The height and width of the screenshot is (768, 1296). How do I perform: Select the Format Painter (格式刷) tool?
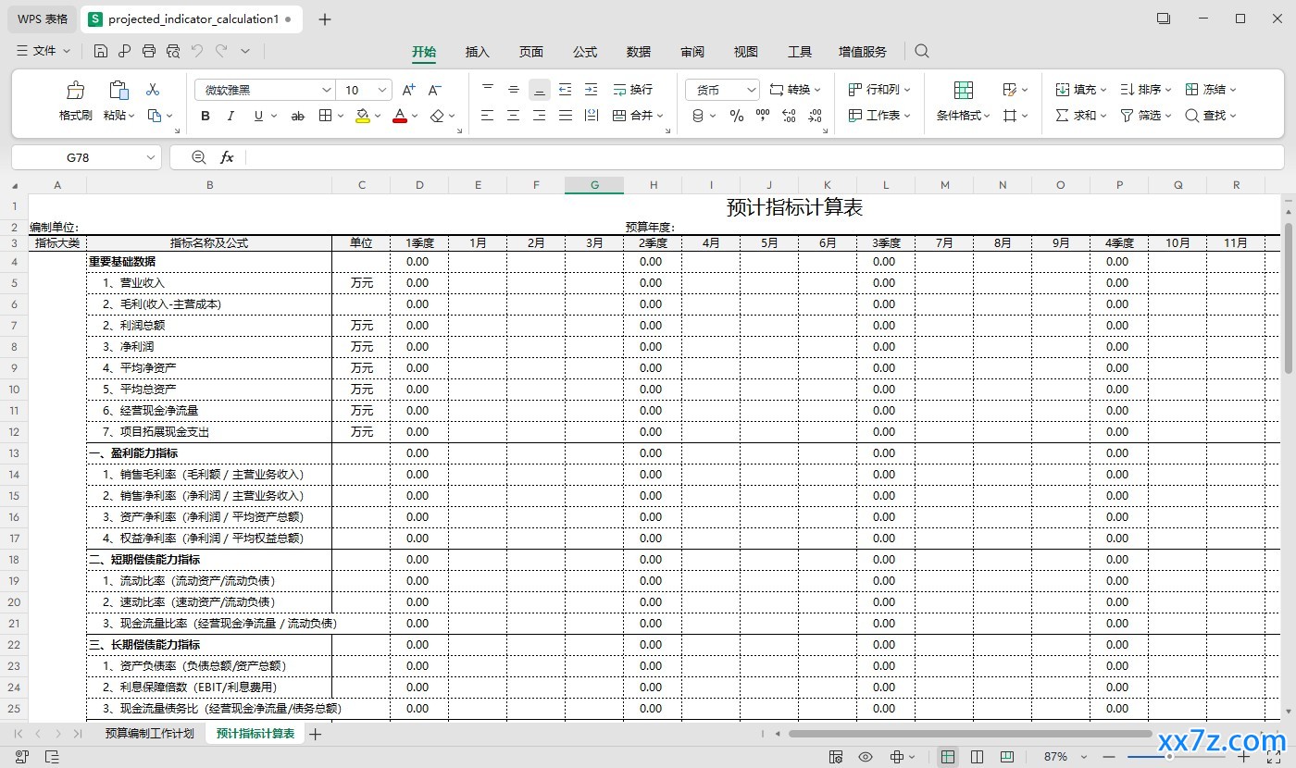point(75,102)
